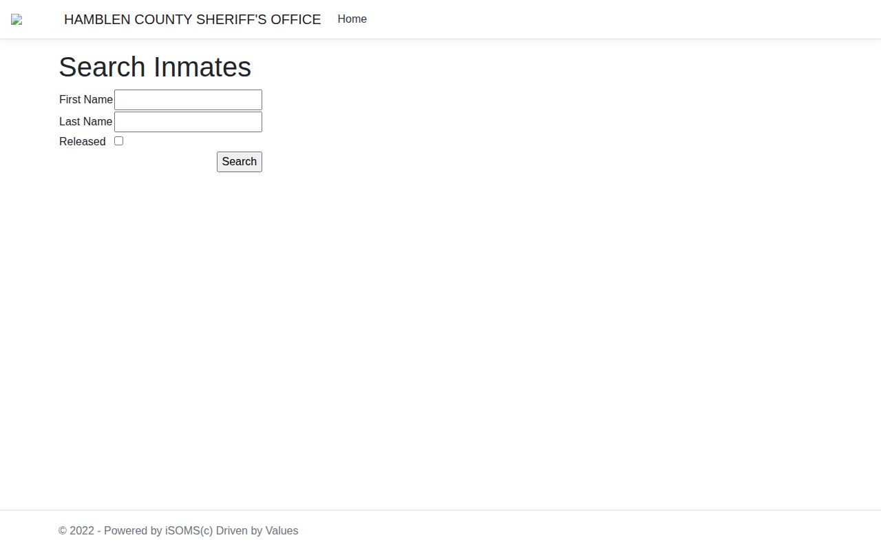
Task: Click the broken logo image in header
Action: [17, 20]
